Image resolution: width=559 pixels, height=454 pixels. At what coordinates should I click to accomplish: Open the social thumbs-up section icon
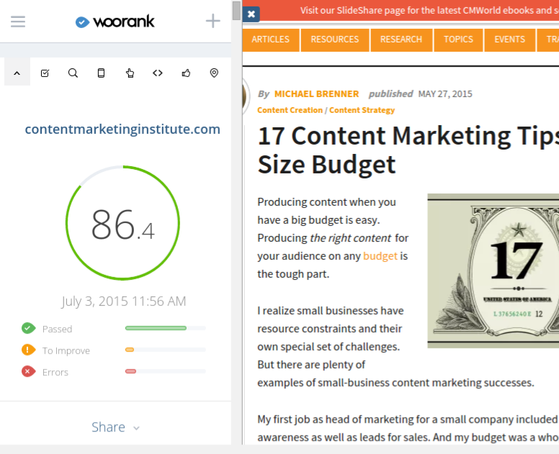pyautogui.click(x=186, y=73)
